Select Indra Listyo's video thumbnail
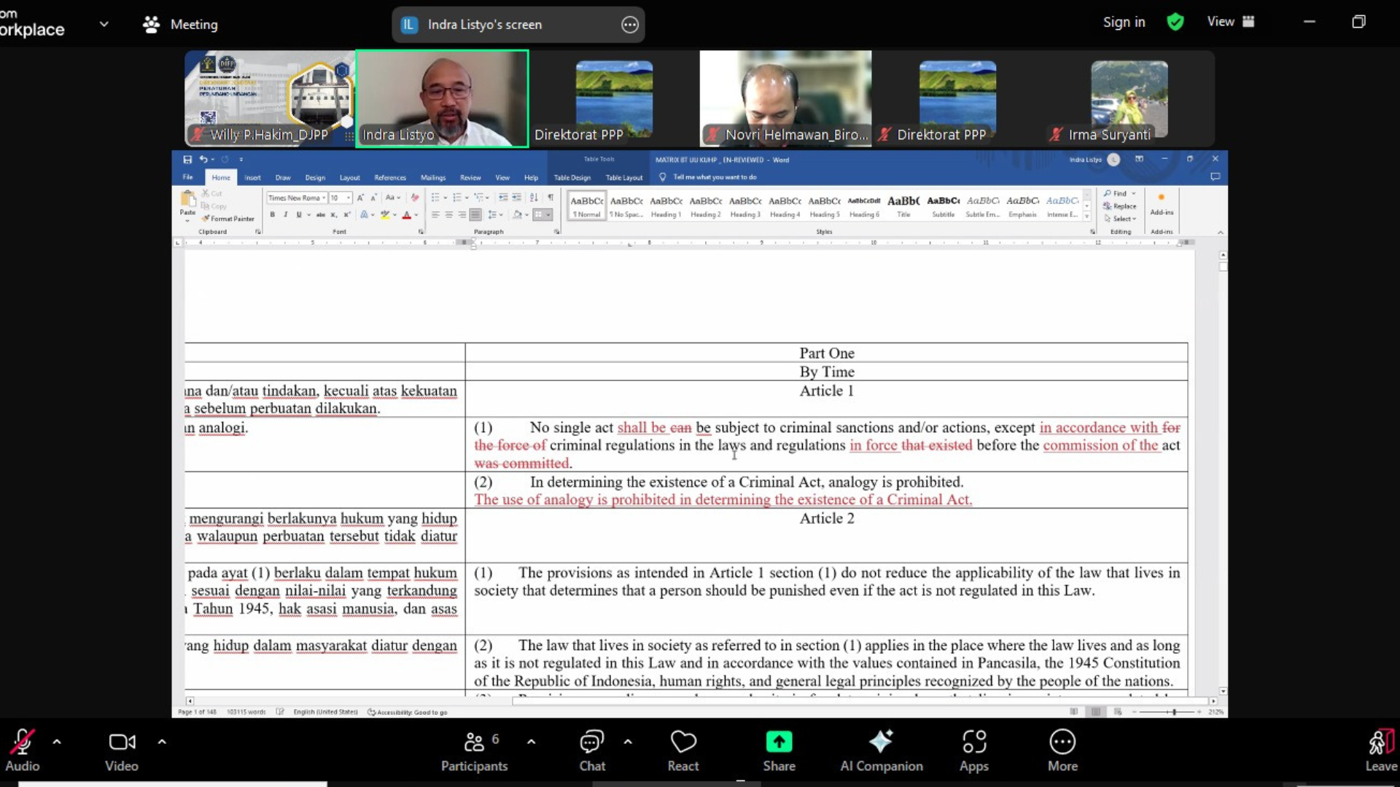This screenshot has width=1400, height=787. point(442,98)
